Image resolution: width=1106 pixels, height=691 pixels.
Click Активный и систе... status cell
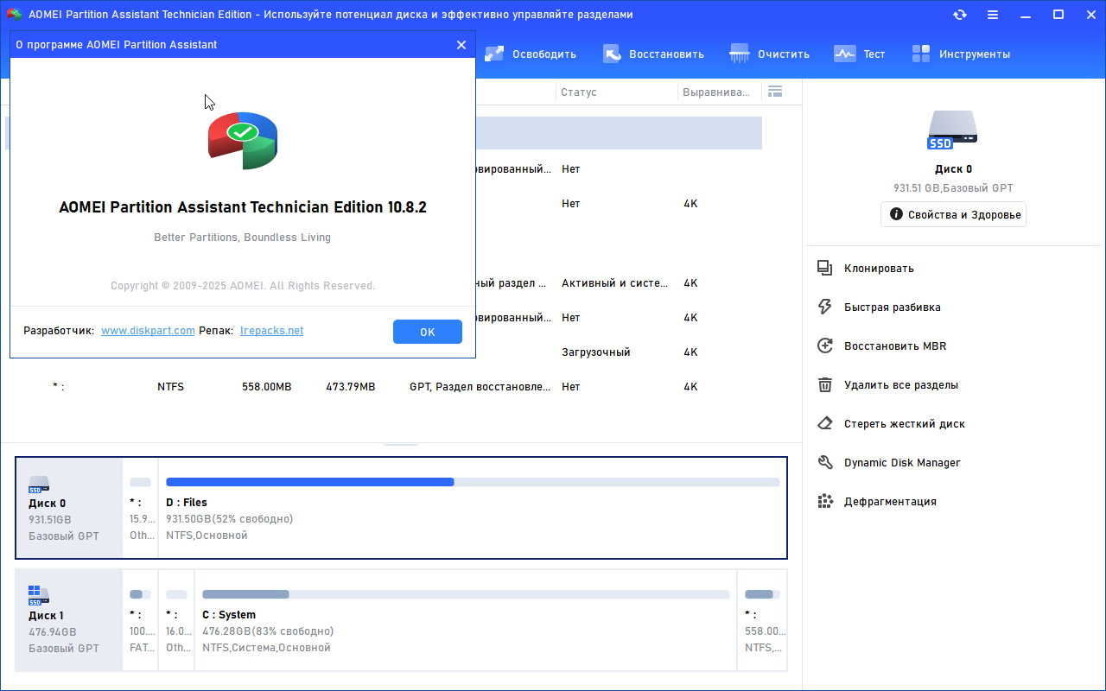pos(614,283)
